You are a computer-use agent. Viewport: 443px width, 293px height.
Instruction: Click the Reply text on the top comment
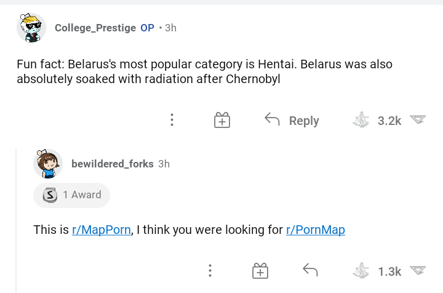(x=304, y=121)
